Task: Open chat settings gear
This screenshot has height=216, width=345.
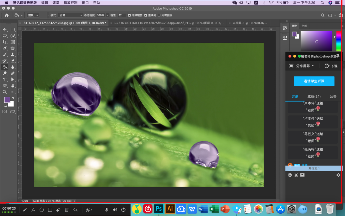Action: (338, 175)
